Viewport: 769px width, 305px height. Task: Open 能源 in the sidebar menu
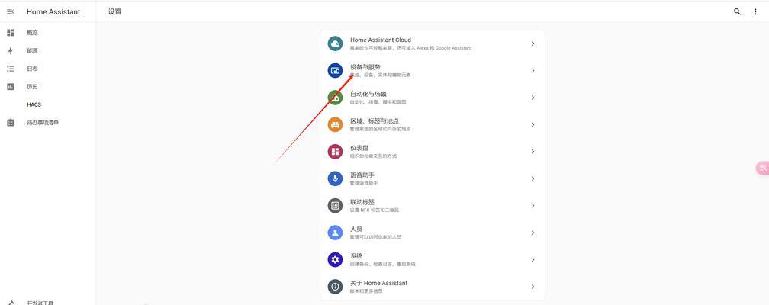[x=32, y=50]
